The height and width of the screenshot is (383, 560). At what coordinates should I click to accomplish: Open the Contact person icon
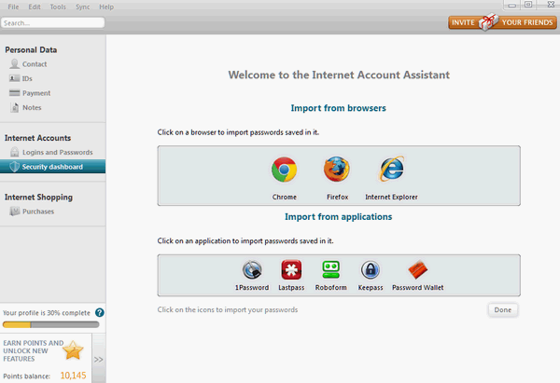14,63
